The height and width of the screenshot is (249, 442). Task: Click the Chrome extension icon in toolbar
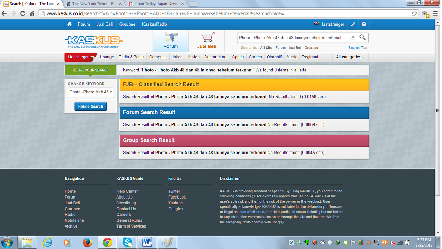[425, 13]
